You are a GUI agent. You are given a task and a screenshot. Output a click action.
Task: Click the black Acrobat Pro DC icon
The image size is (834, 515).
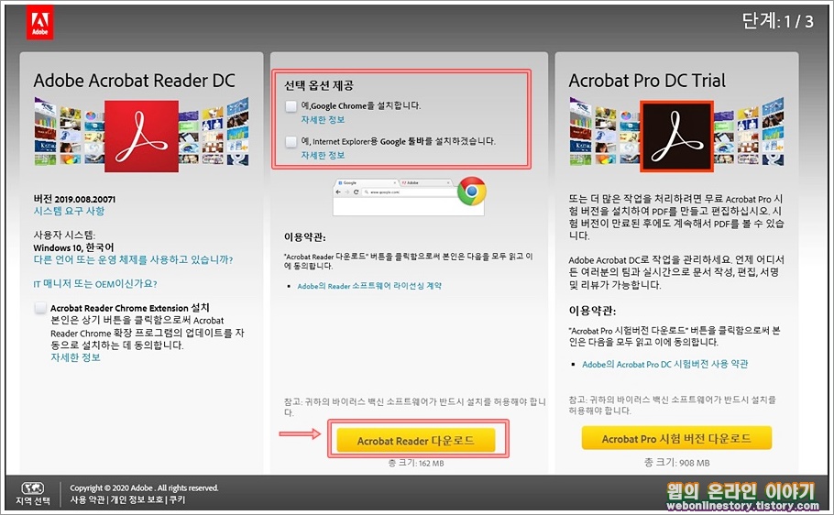tap(676, 137)
